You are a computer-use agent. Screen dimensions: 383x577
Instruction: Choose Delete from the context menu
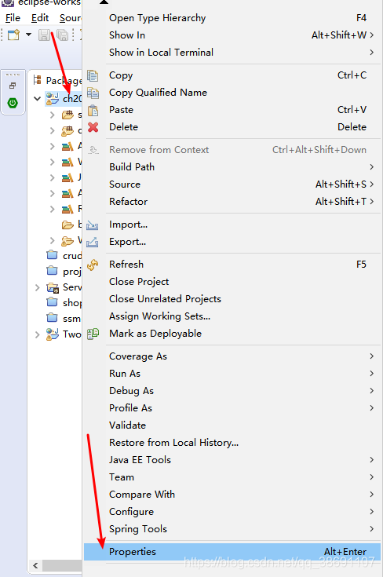[x=232, y=127]
